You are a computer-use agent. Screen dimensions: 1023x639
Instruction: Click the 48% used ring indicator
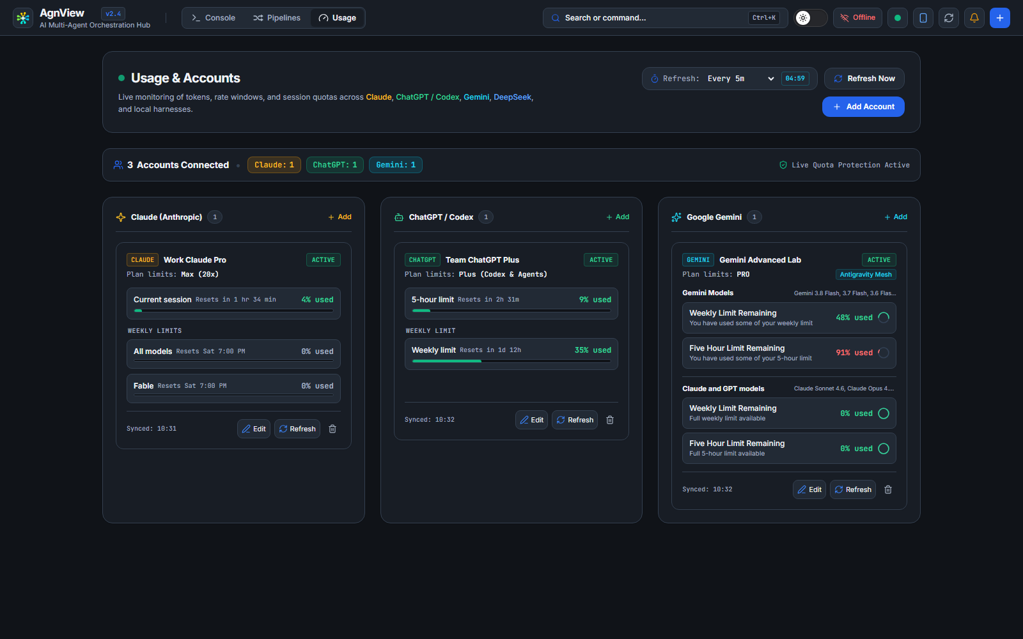point(884,318)
